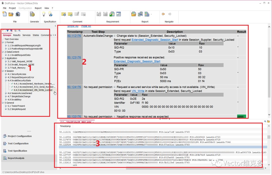Click trace pane vertical scrollbar thumb

pyautogui.click(x=269, y=137)
